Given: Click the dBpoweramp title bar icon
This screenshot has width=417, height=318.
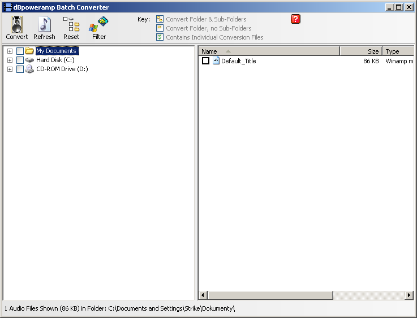Looking at the screenshot, I should coord(8,7).
